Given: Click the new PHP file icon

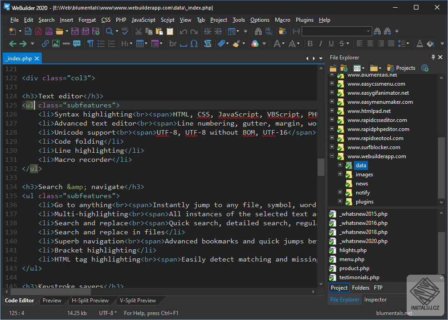Looking at the screenshot, I should tap(49, 31).
